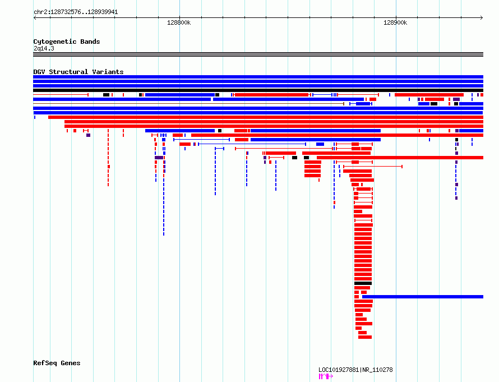Click the chr2:128732576..128939941 coordinate label
Viewport: 499px width, 382px height.
[76, 12]
